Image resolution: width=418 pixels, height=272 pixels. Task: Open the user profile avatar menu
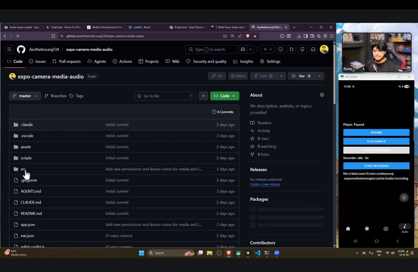(x=324, y=50)
